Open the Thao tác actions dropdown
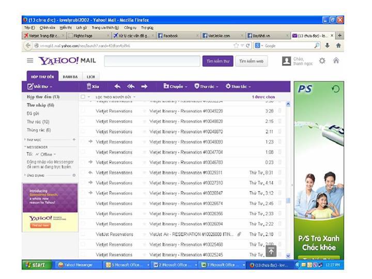Viewport: 372px width, 279px height. point(238,86)
